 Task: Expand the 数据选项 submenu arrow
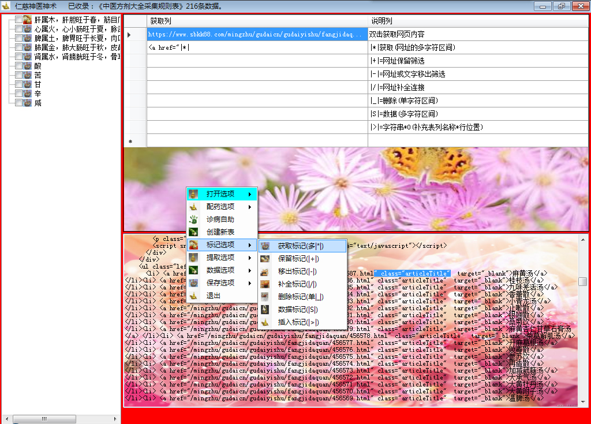pos(250,270)
